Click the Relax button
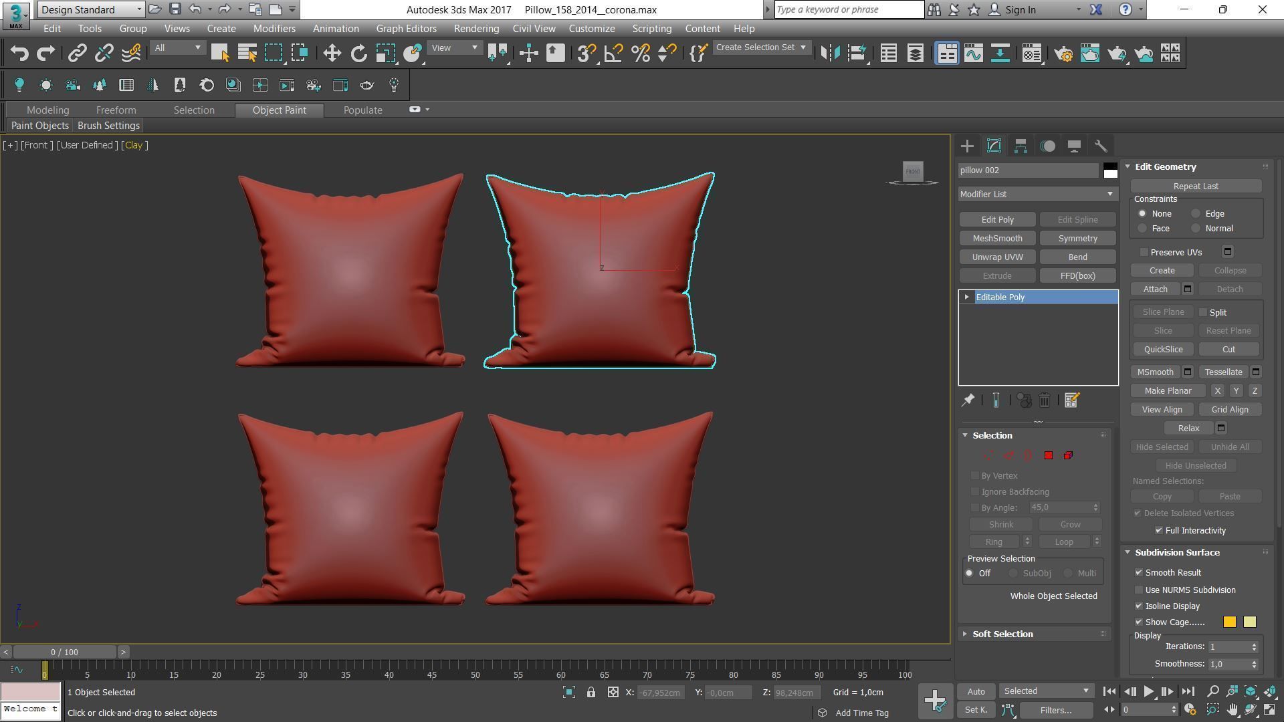Viewport: 1284px width, 722px height. coord(1188,429)
